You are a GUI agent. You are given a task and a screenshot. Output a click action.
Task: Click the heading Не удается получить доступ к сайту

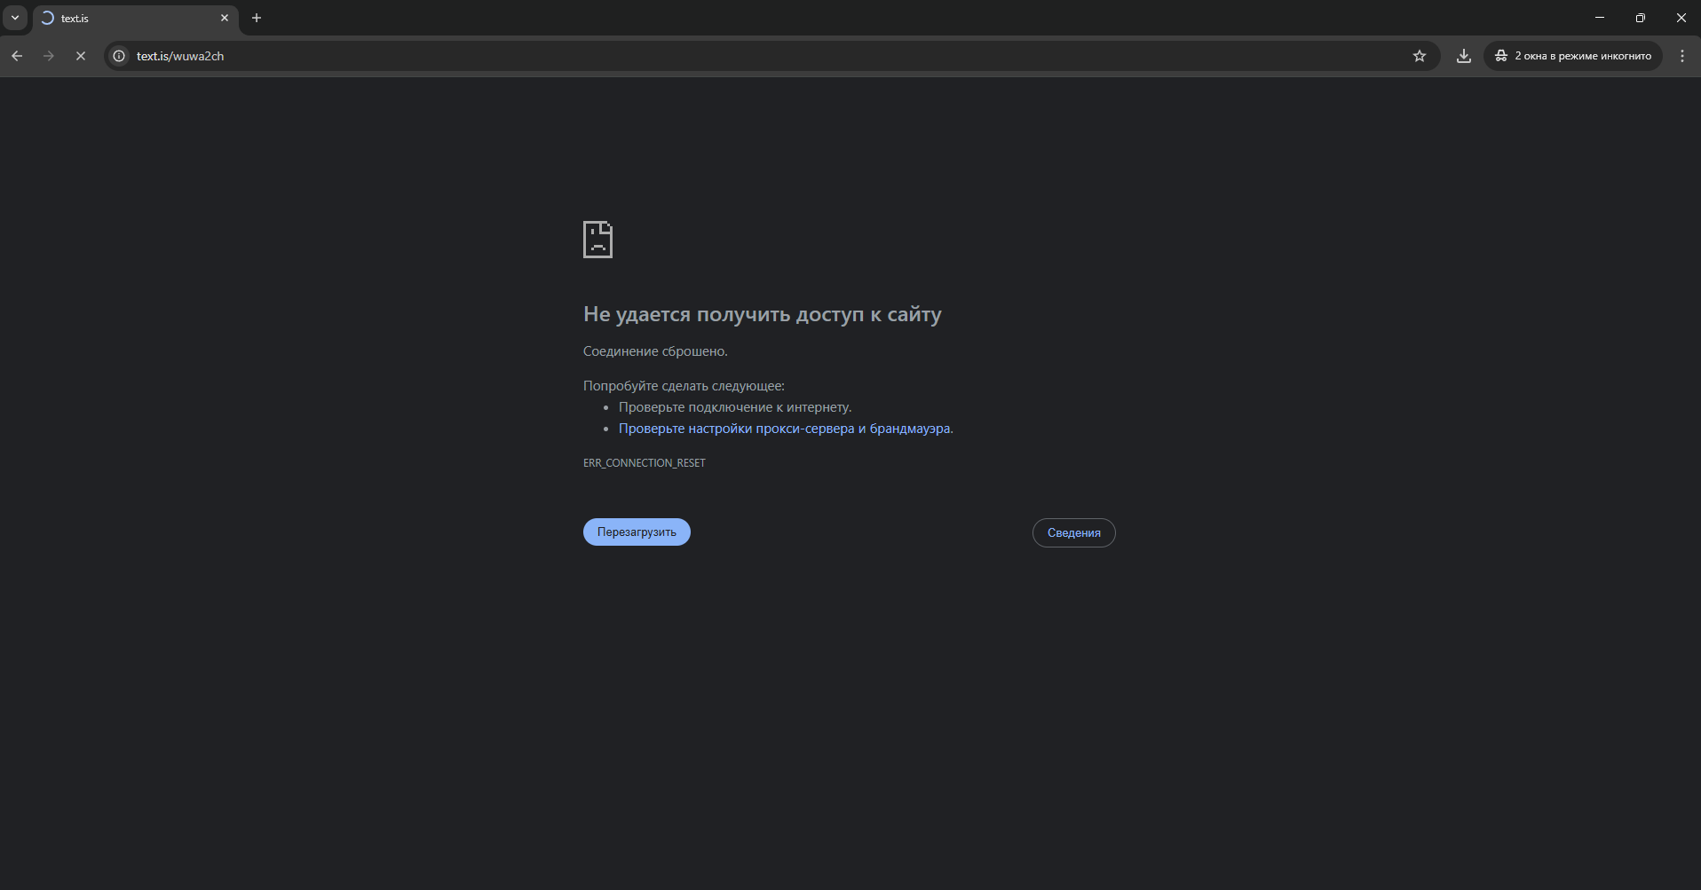coord(763,314)
